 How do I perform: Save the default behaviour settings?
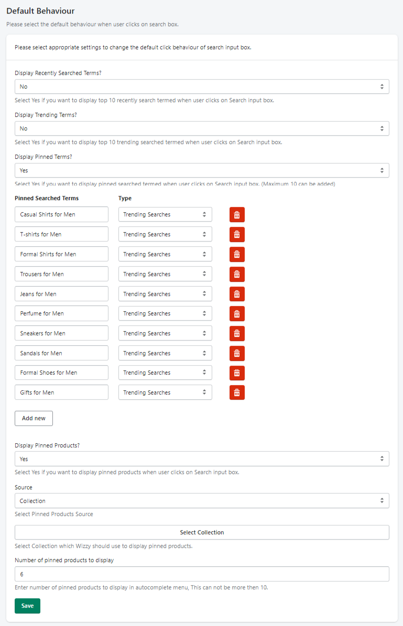(x=28, y=606)
